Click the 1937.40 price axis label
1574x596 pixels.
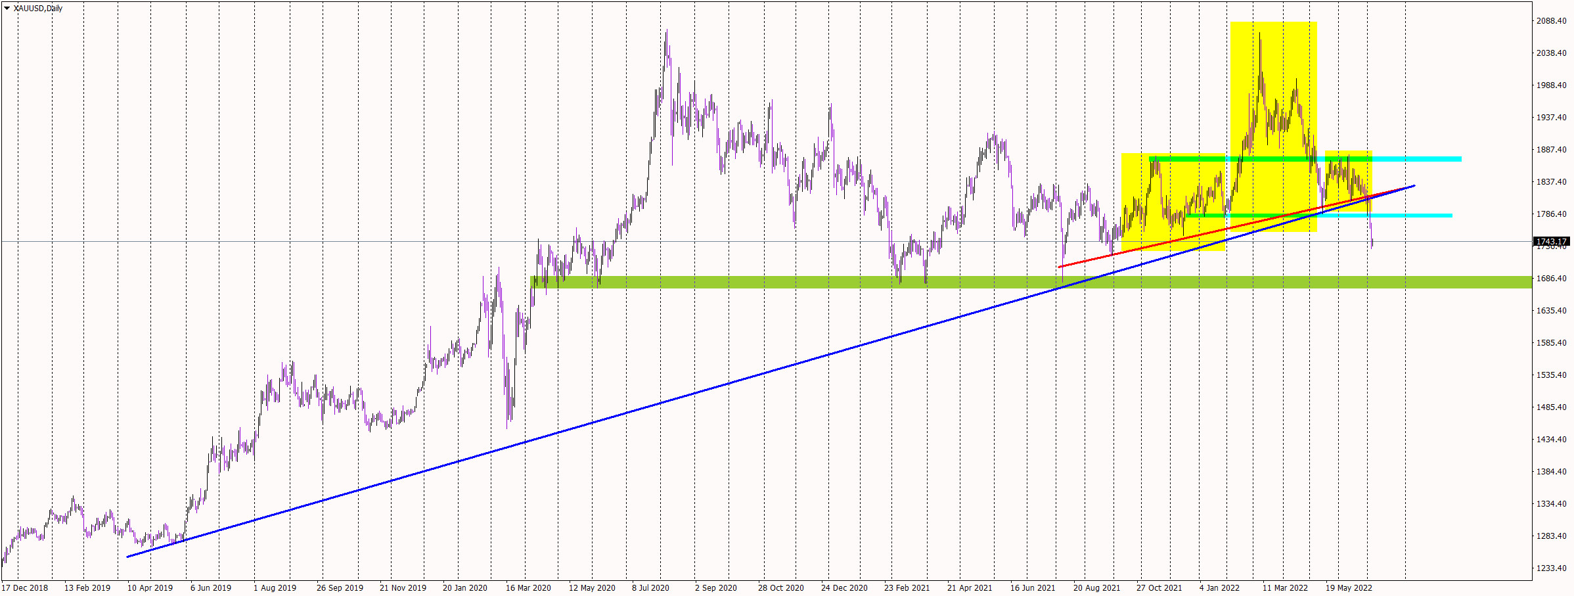1551,118
